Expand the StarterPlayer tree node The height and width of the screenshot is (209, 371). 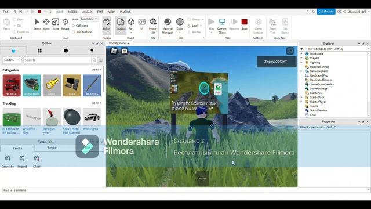pos(301,102)
